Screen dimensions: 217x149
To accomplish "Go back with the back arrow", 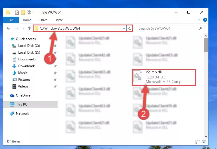I will coord(8,29).
